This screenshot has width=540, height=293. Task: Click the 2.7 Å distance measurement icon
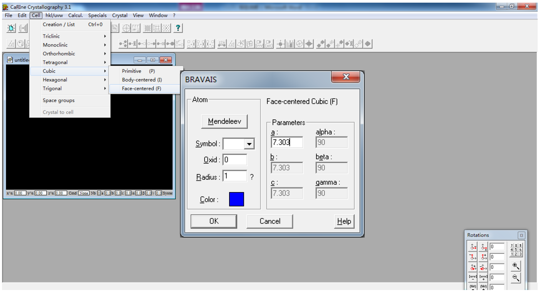point(222,44)
